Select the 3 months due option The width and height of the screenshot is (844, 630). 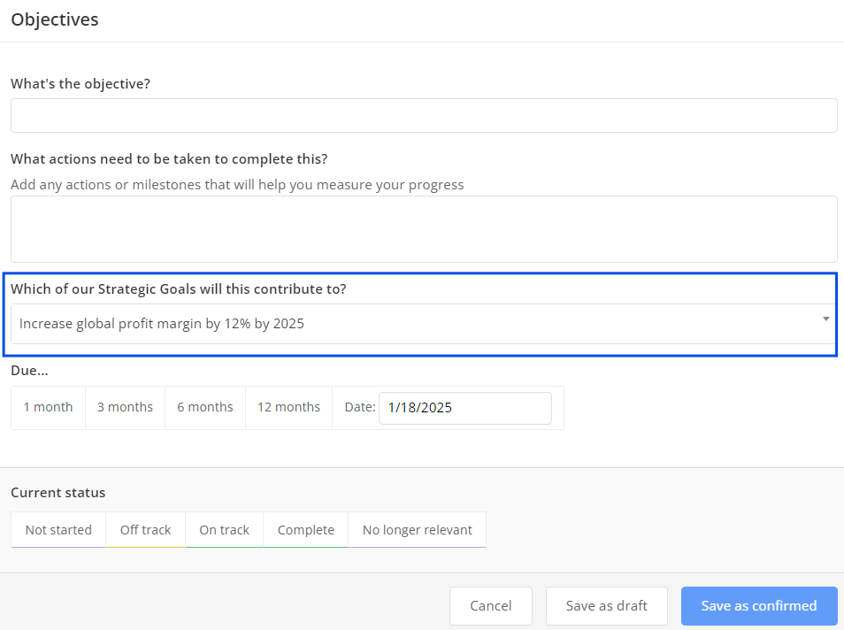pyautogui.click(x=125, y=408)
